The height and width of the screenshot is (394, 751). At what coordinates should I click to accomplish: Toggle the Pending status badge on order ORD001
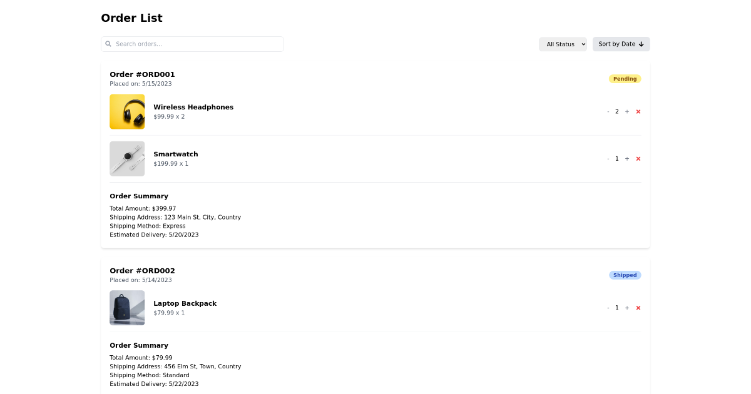[x=625, y=78]
